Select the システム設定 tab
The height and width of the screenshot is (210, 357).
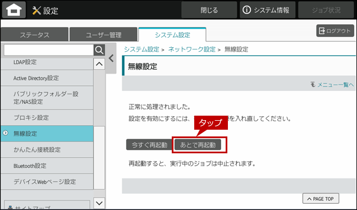click(x=172, y=35)
